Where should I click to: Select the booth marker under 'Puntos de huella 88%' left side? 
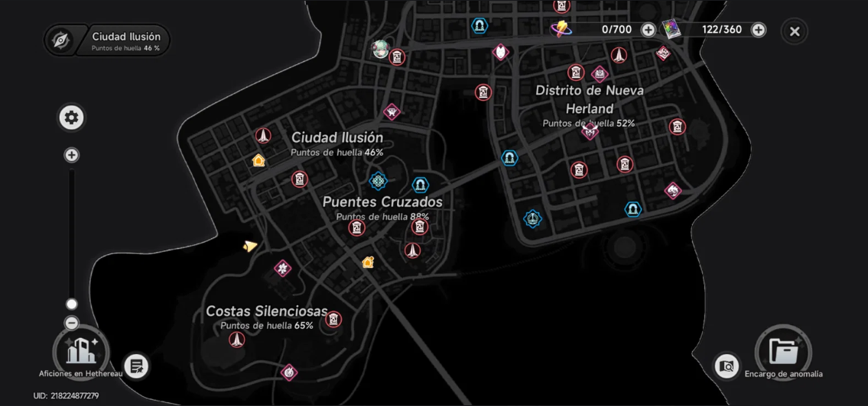coord(356,227)
